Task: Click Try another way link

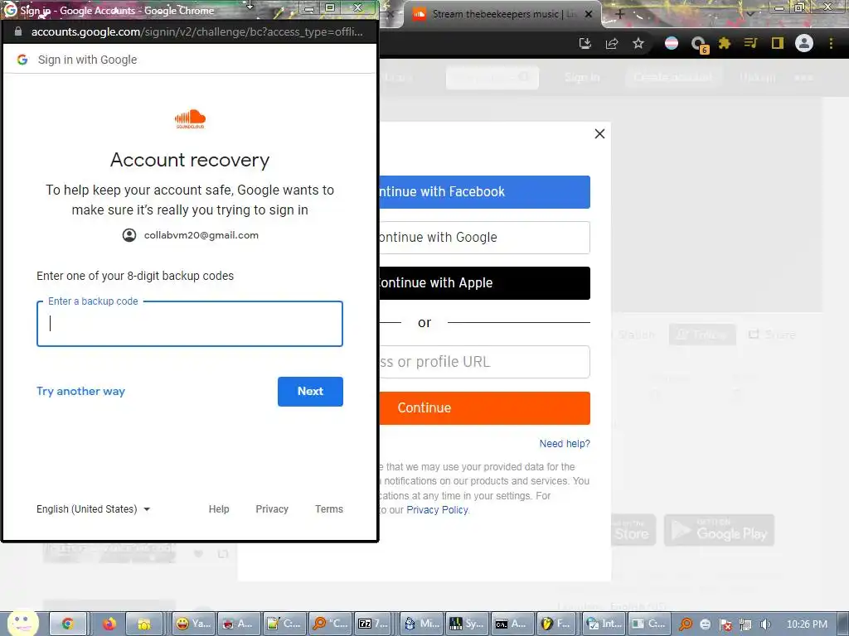Action: click(x=80, y=391)
